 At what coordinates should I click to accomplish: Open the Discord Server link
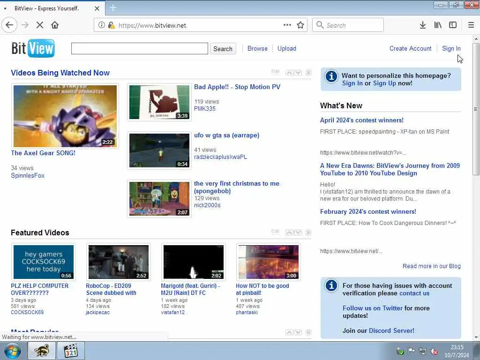pos(391,330)
